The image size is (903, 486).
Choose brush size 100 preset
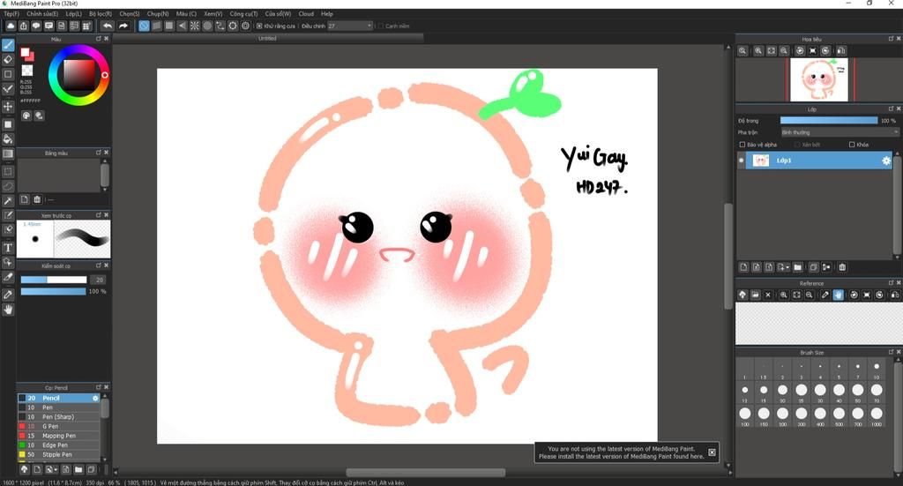744,414
